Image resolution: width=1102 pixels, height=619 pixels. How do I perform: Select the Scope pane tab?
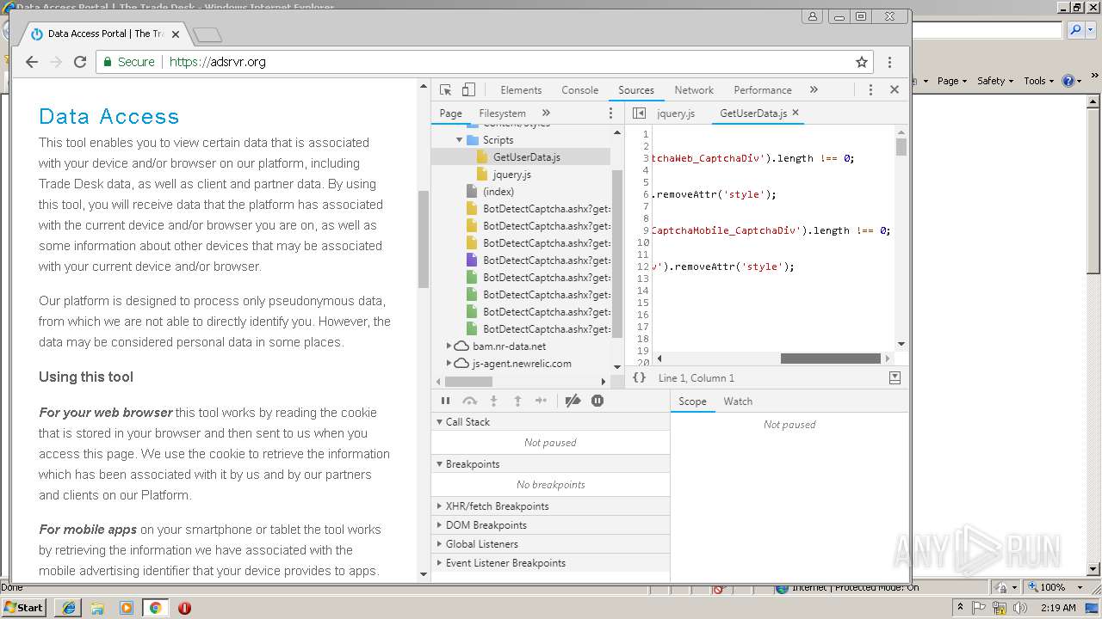click(692, 401)
